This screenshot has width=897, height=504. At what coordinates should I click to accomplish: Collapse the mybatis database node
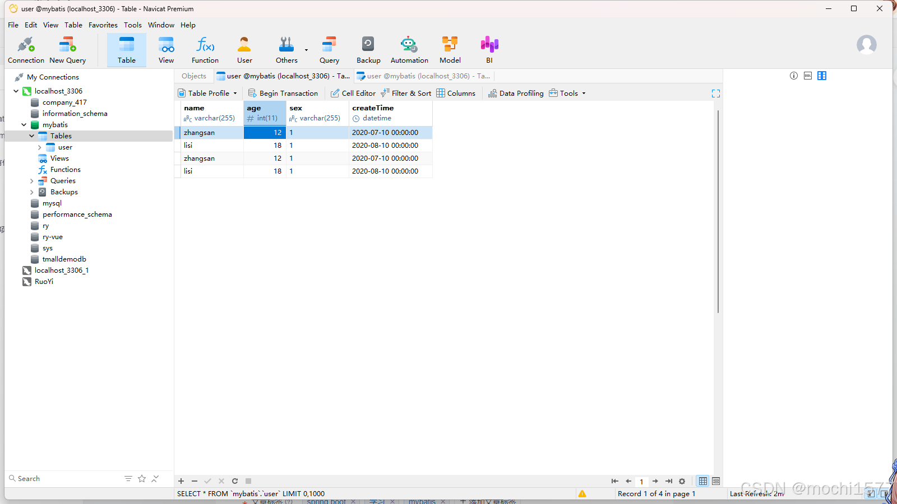pyautogui.click(x=24, y=124)
